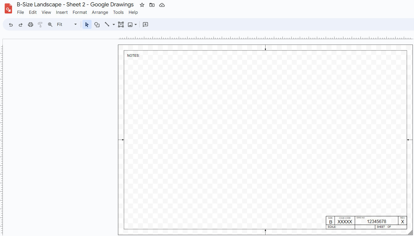Select the SCALE: label in title block
This screenshot has width=414, height=236.
[332, 227]
